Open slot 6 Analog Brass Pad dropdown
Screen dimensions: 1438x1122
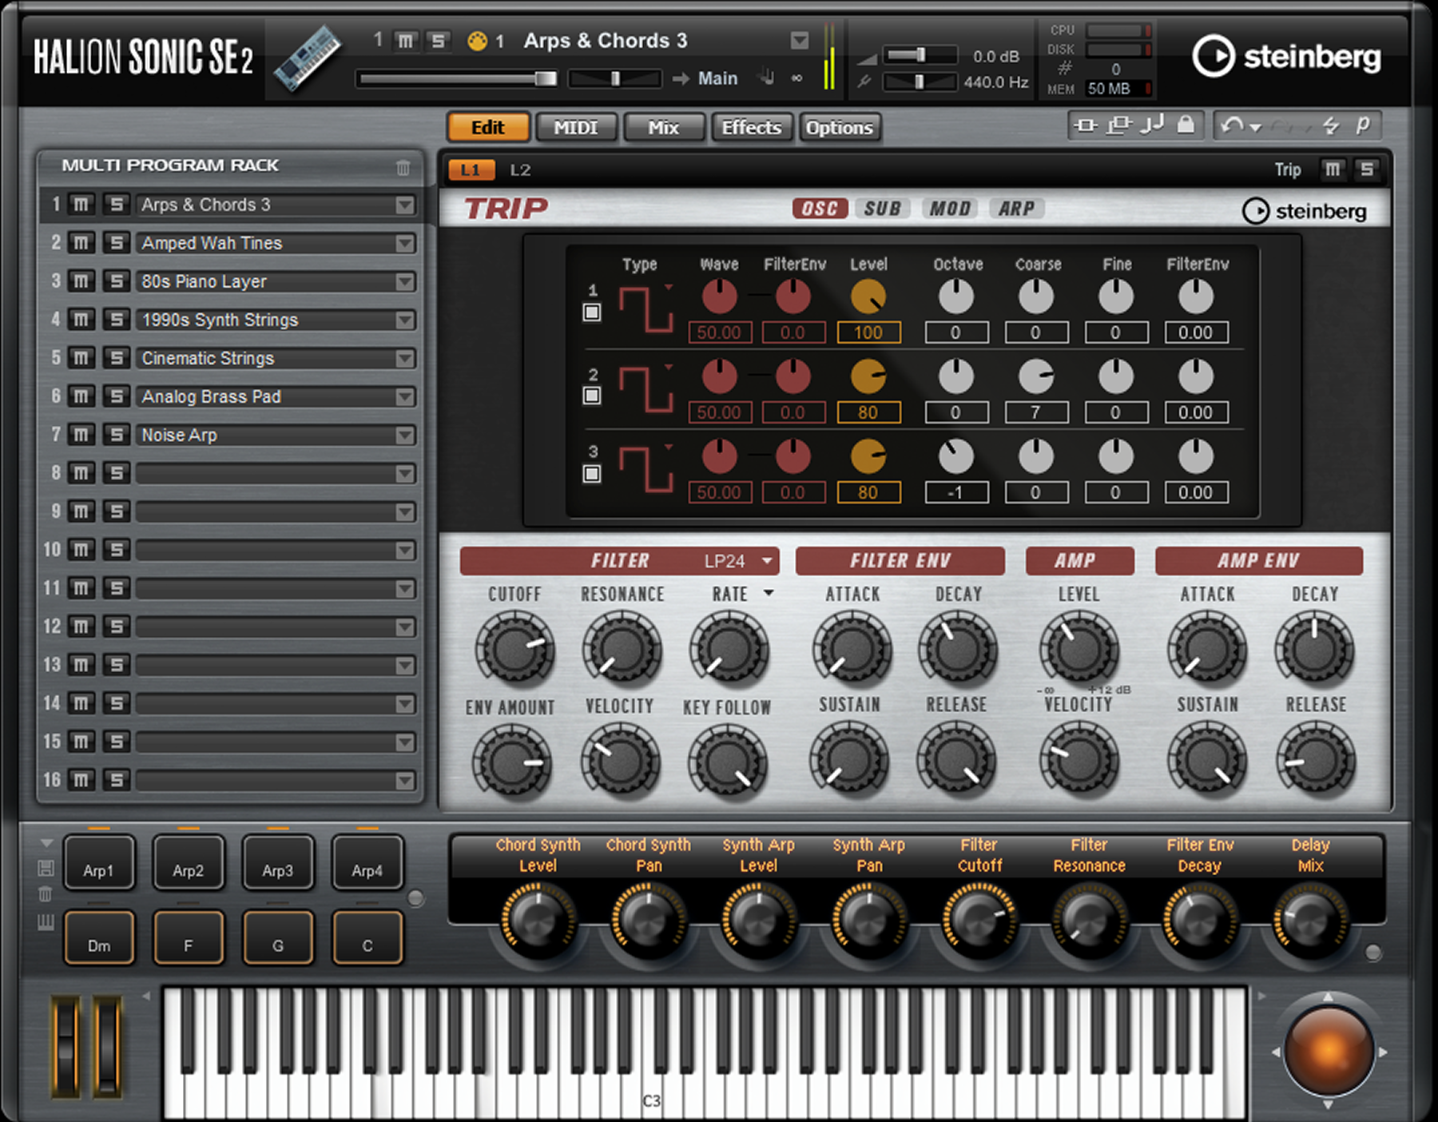click(405, 397)
